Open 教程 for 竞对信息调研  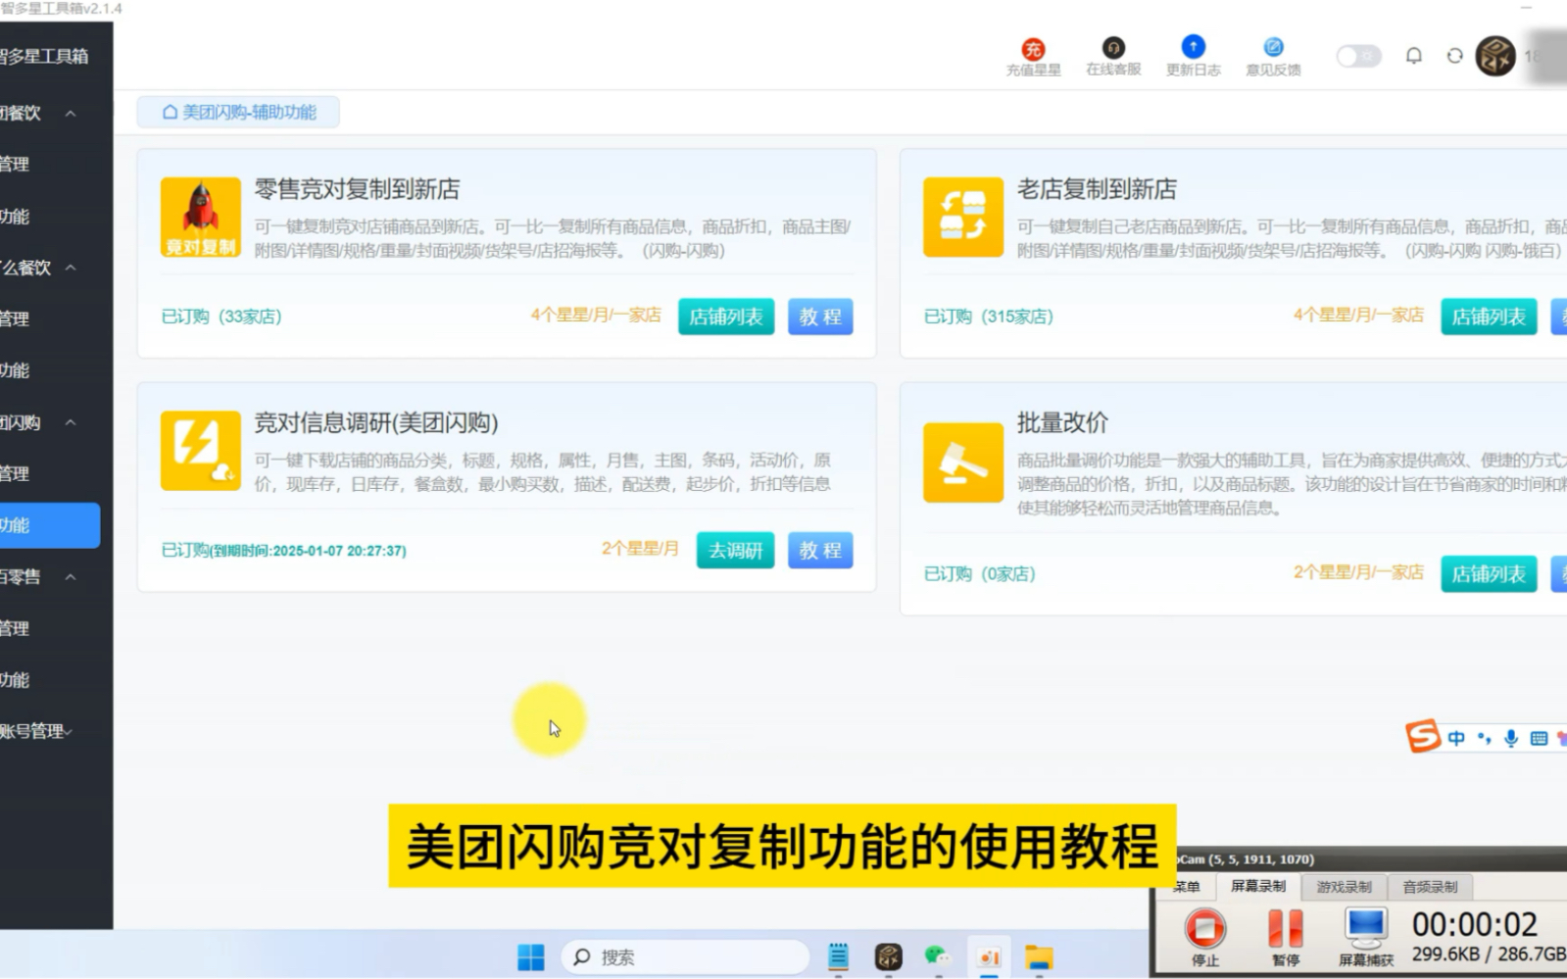point(820,550)
